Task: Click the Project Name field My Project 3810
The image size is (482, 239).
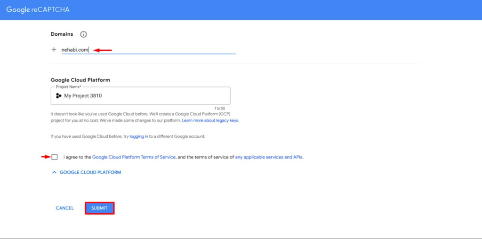Action: click(x=140, y=96)
